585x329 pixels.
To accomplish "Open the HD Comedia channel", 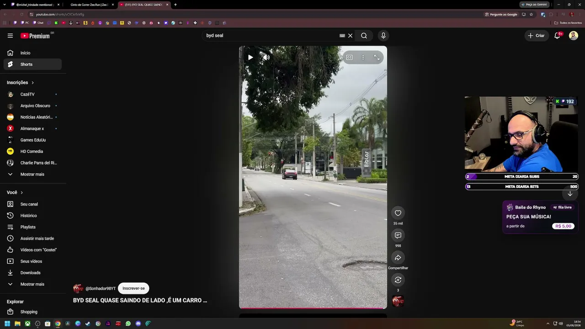I will [32, 152].
